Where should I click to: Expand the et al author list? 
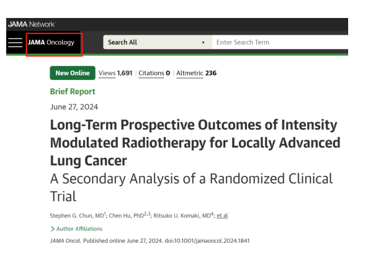tap(222, 215)
